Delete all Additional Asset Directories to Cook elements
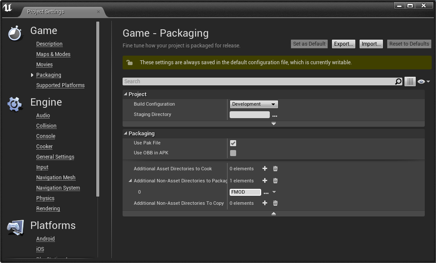 pos(275,169)
